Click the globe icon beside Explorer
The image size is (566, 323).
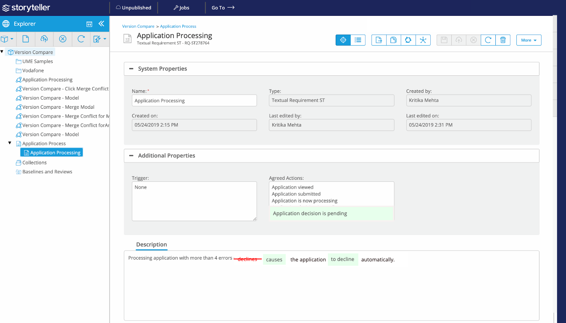[6, 24]
